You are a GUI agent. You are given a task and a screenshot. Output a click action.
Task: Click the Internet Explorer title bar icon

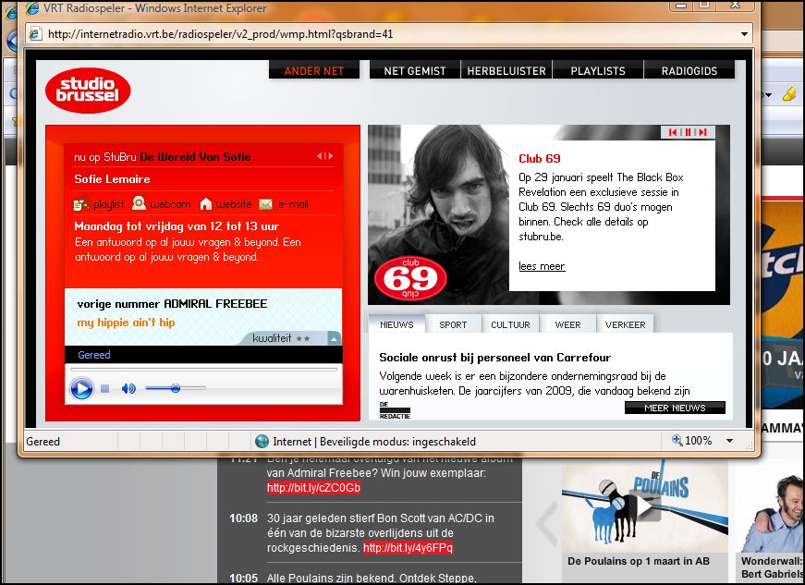click(x=32, y=8)
